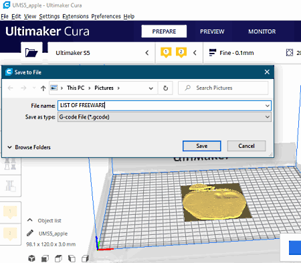
Task: Open the View menu
Action: [30, 16]
